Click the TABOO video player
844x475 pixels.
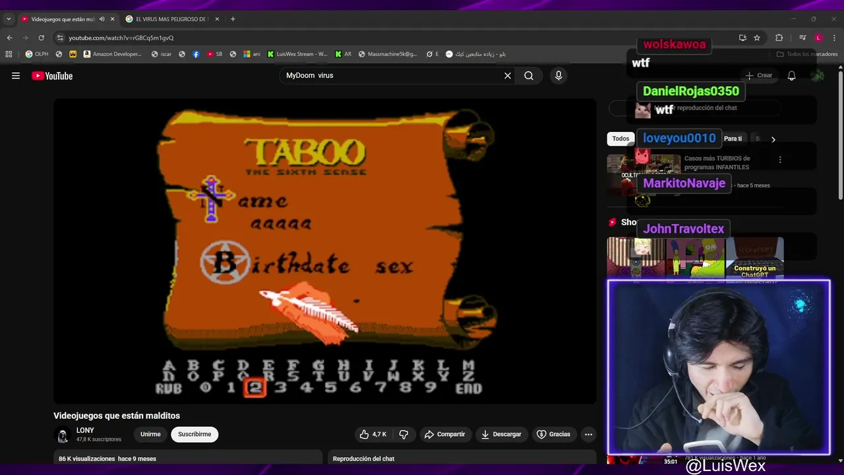tap(325, 251)
